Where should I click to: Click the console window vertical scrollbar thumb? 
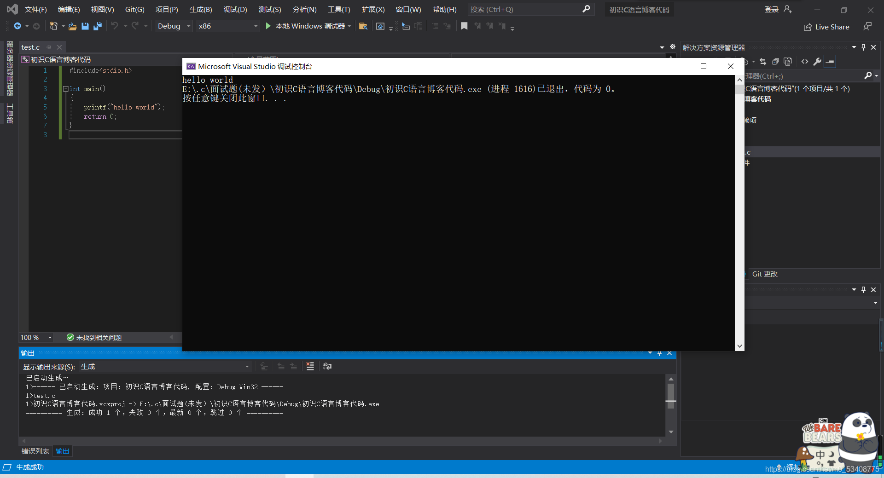point(739,89)
